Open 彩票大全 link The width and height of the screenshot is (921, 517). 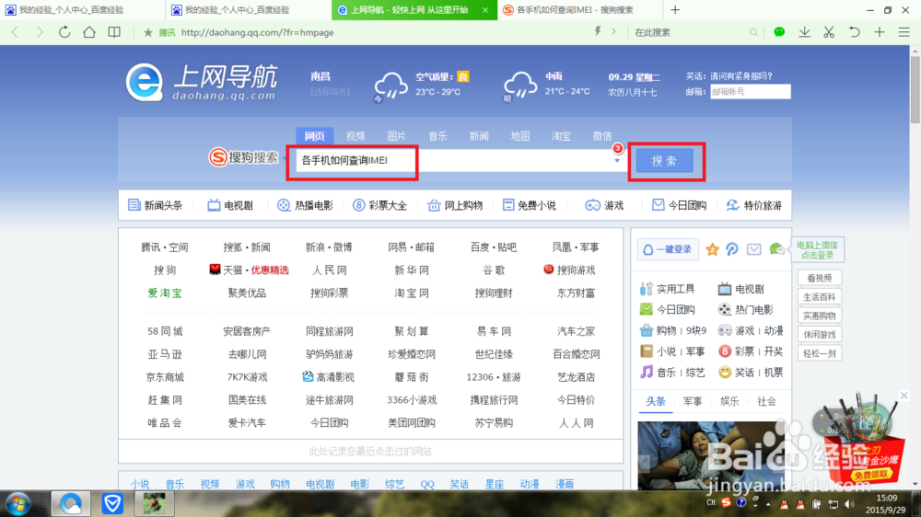click(379, 205)
